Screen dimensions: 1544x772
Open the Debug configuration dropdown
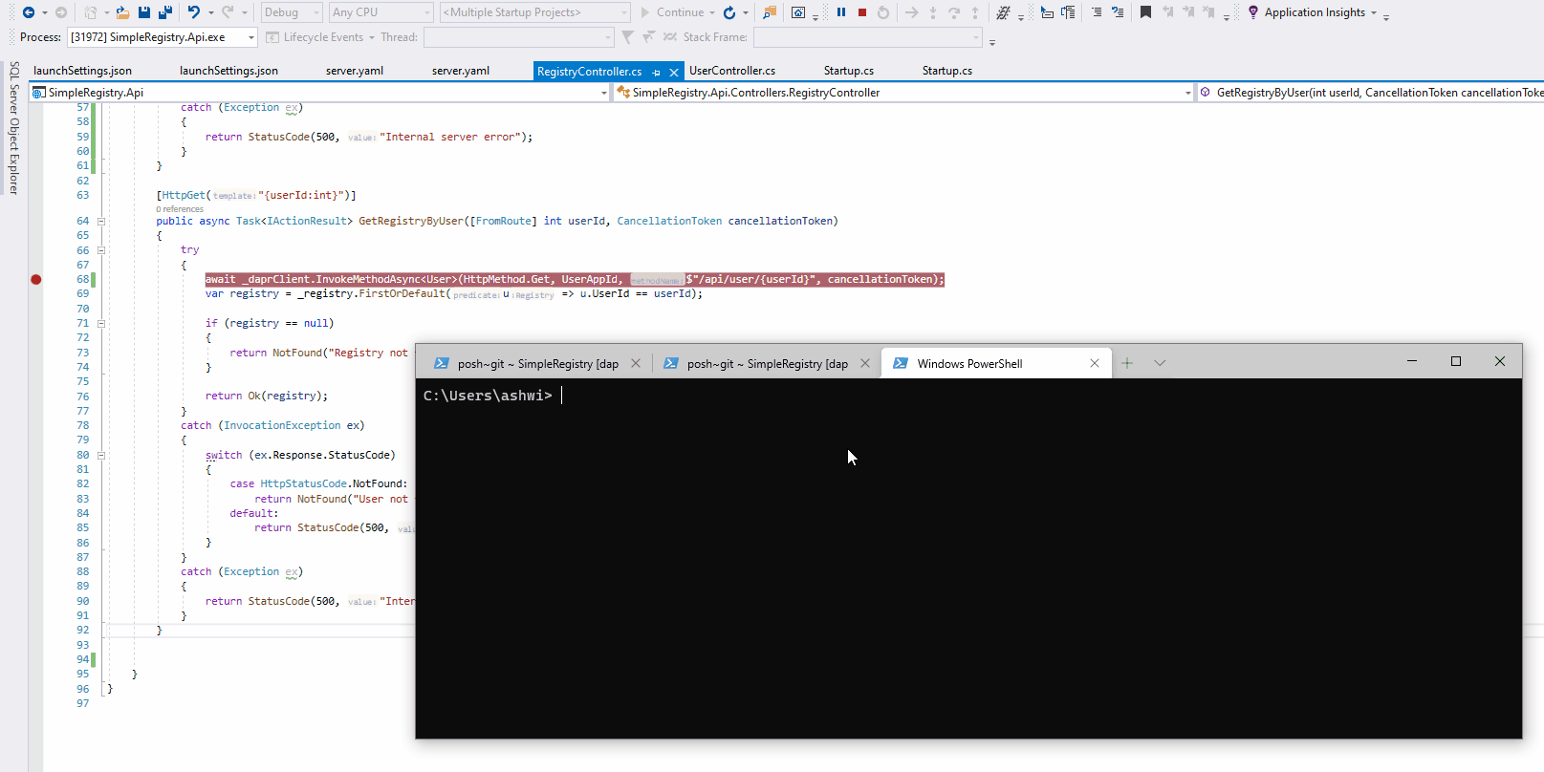[291, 12]
